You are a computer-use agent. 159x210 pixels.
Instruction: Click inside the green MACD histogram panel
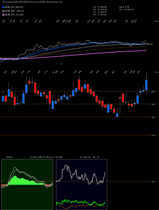(27, 185)
